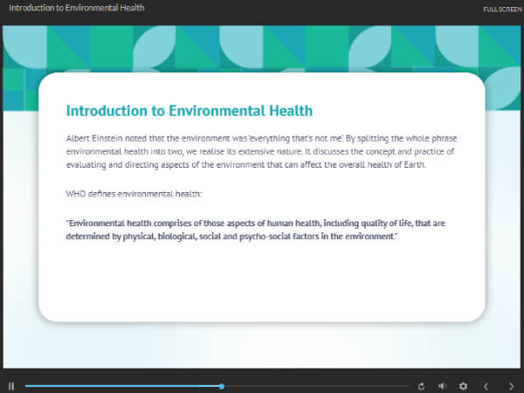Seek along the unplayed progress bar
The width and height of the screenshot is (524, 393).
(x=317, y=386)
